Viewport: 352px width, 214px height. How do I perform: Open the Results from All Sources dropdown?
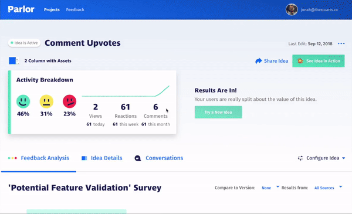[328, 188]
